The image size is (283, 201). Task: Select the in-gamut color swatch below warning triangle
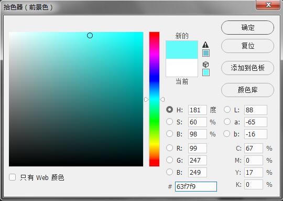click(x=206, y=53)
